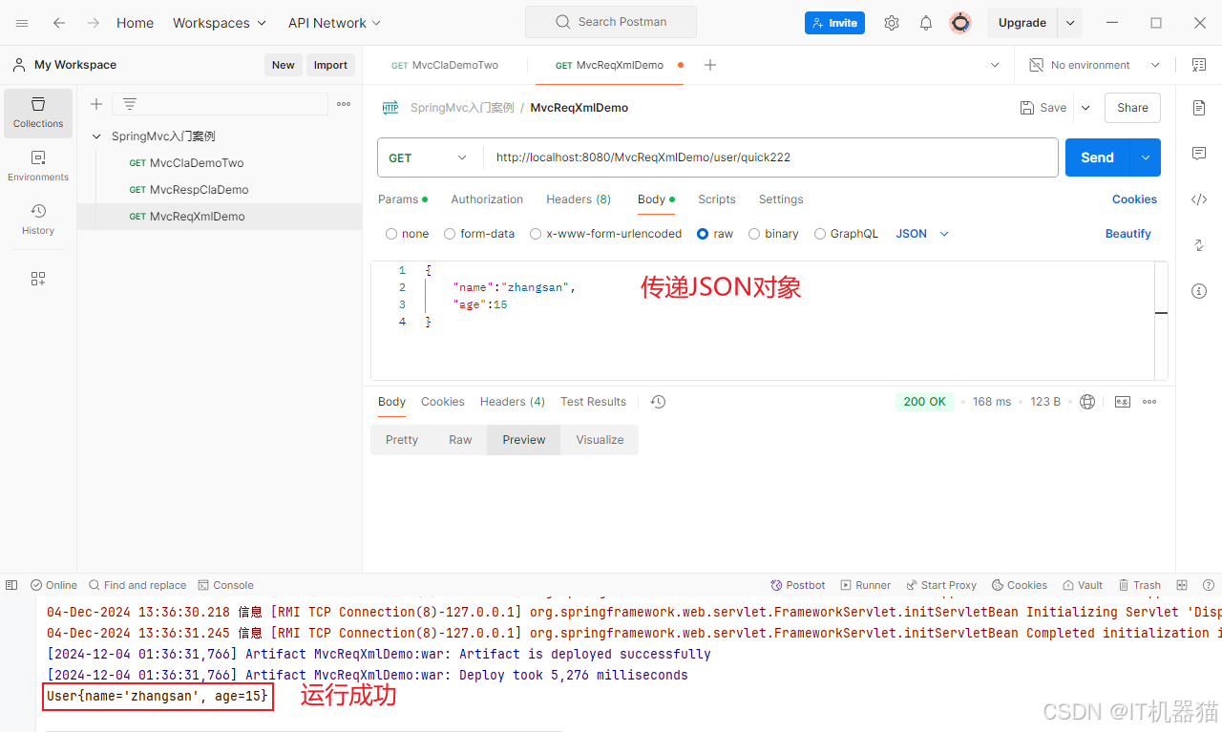Toggle the sidebar icon in the status bar
Viewport: 1222px width, 732px height.
point(11,585)
